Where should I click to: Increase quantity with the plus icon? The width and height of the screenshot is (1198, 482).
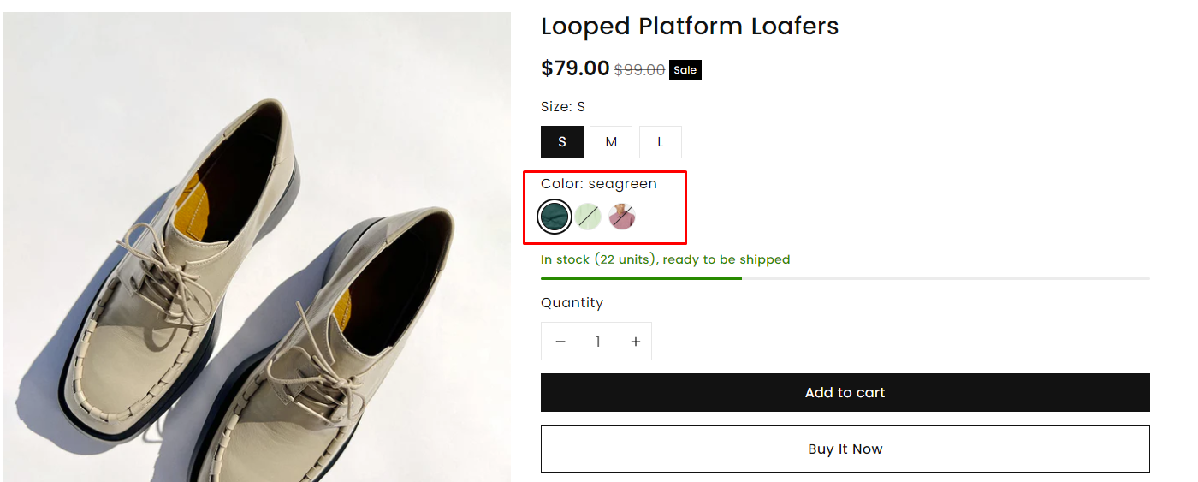pos(635,342)
